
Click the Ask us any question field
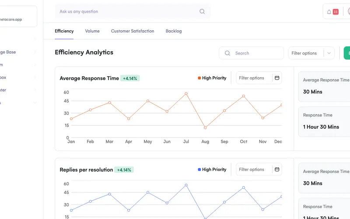(133, 11)
